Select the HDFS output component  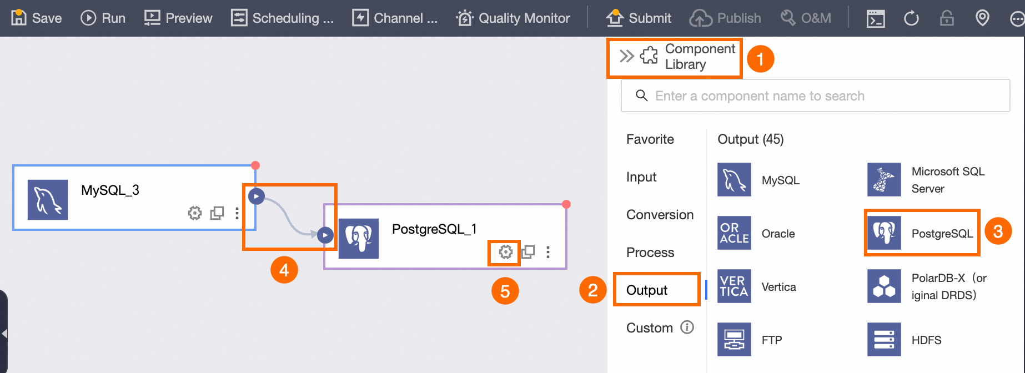coord(905,340)
